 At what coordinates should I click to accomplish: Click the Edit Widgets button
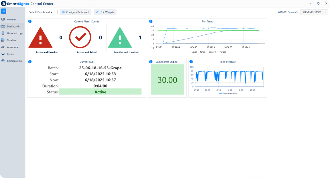click(105, 12)
